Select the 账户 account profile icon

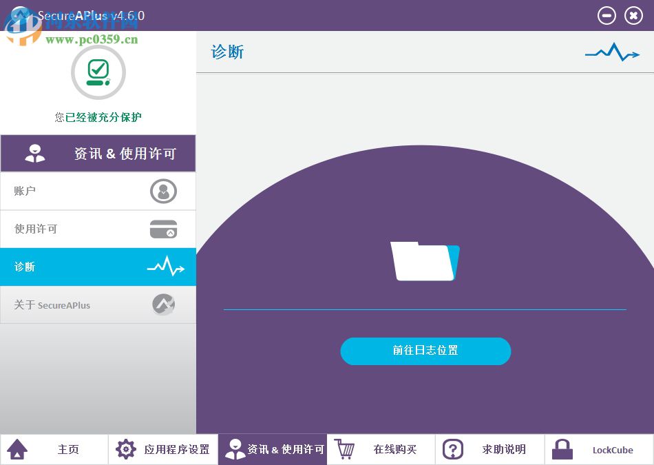click(163, 191)
